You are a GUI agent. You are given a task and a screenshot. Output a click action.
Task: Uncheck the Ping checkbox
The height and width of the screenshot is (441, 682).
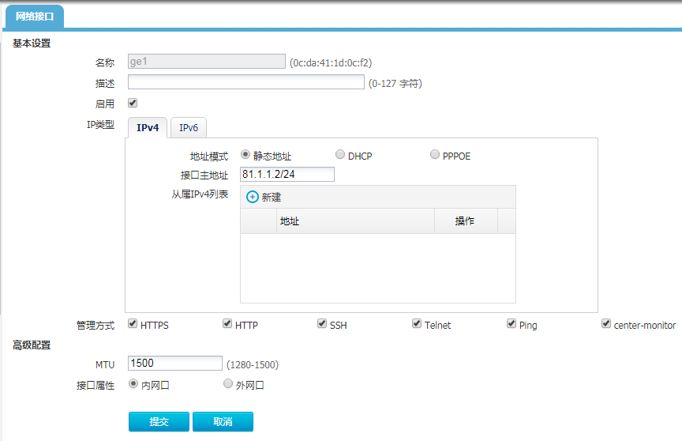point(511,324)
